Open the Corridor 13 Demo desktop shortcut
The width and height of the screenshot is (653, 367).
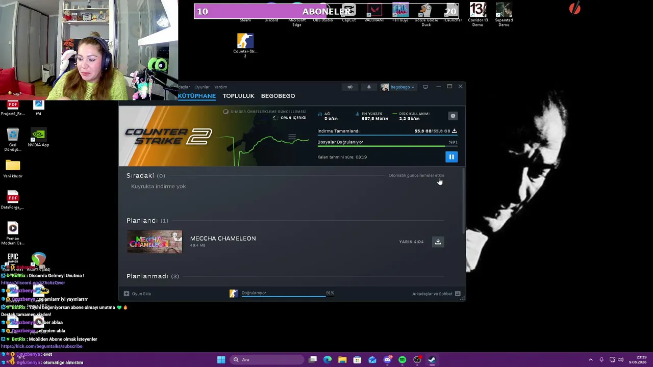coord(478,15)
